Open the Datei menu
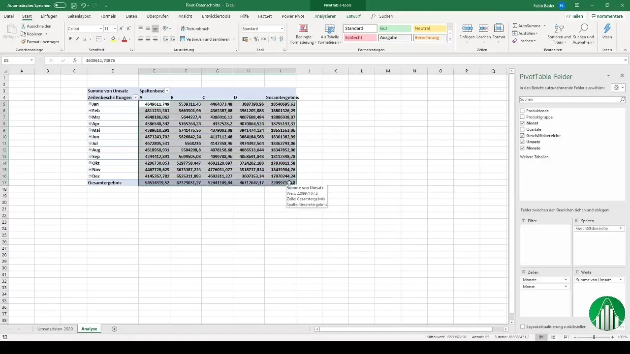Screen dimensions: 630x354 click(9, 16)
